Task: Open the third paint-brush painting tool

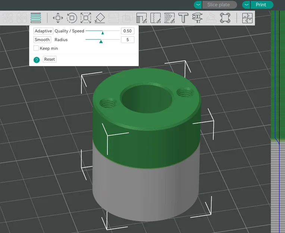Action: [x=169, y=18]
